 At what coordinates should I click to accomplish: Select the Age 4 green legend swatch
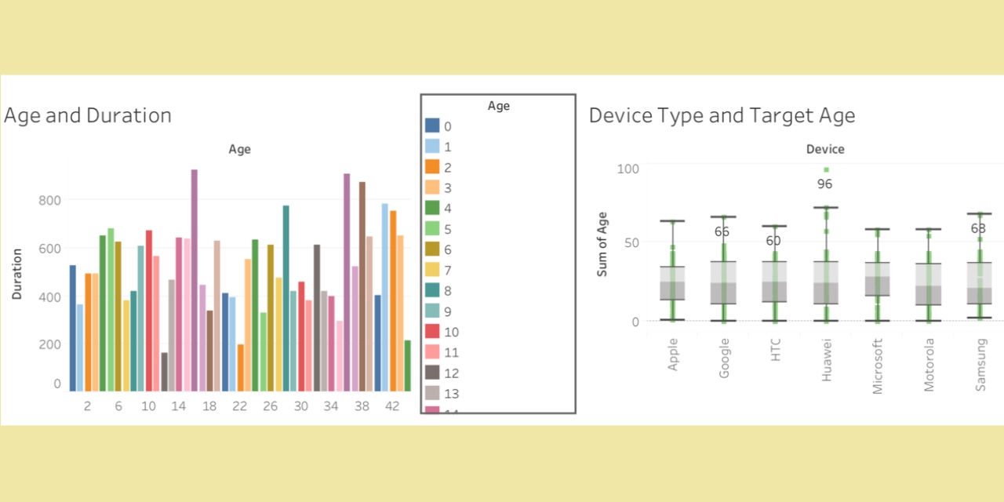tap(433, 208)
